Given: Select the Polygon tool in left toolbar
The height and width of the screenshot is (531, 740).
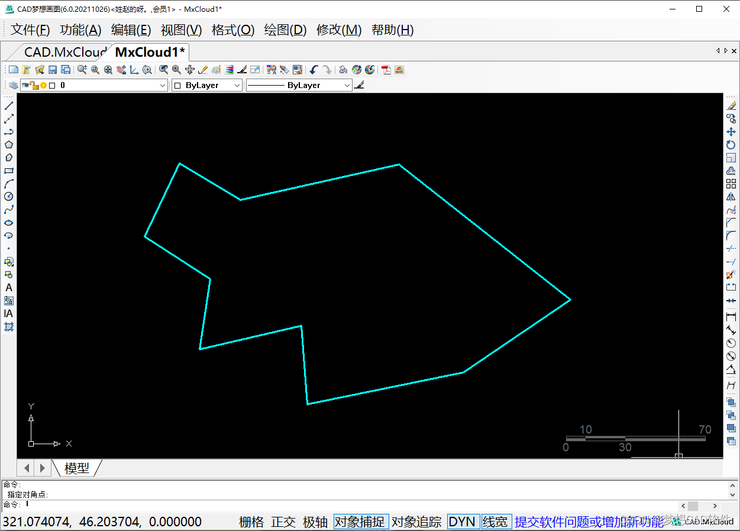Looking at the screenshot, I should 9,145.
